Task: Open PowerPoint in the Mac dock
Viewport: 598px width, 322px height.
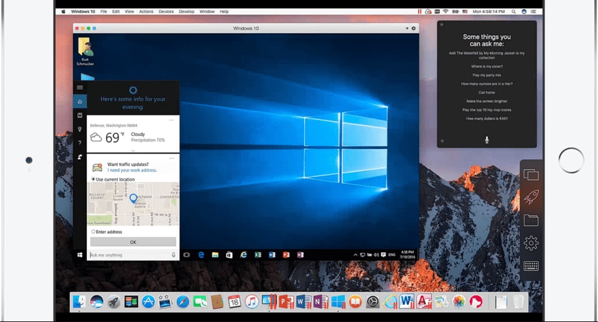Action: (x=286, y=302)
